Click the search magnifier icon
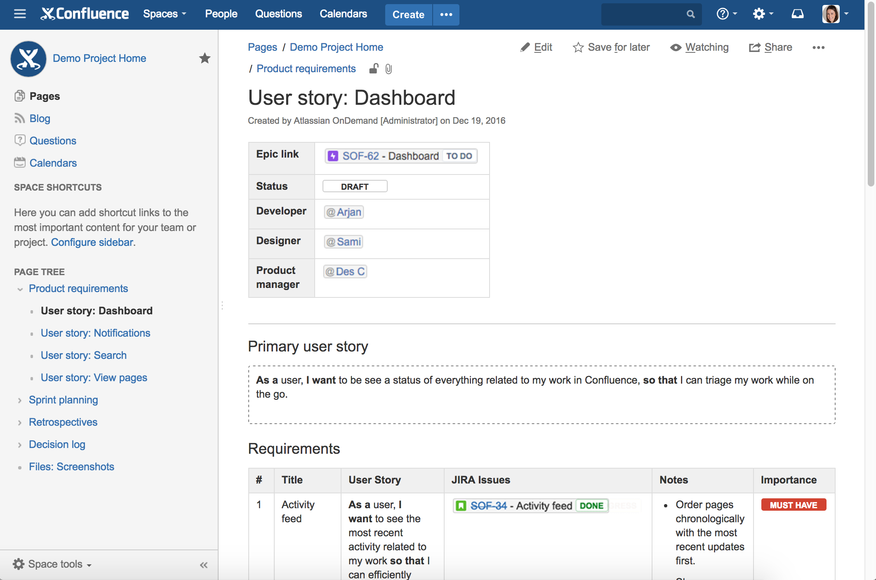 coord(690,14)
